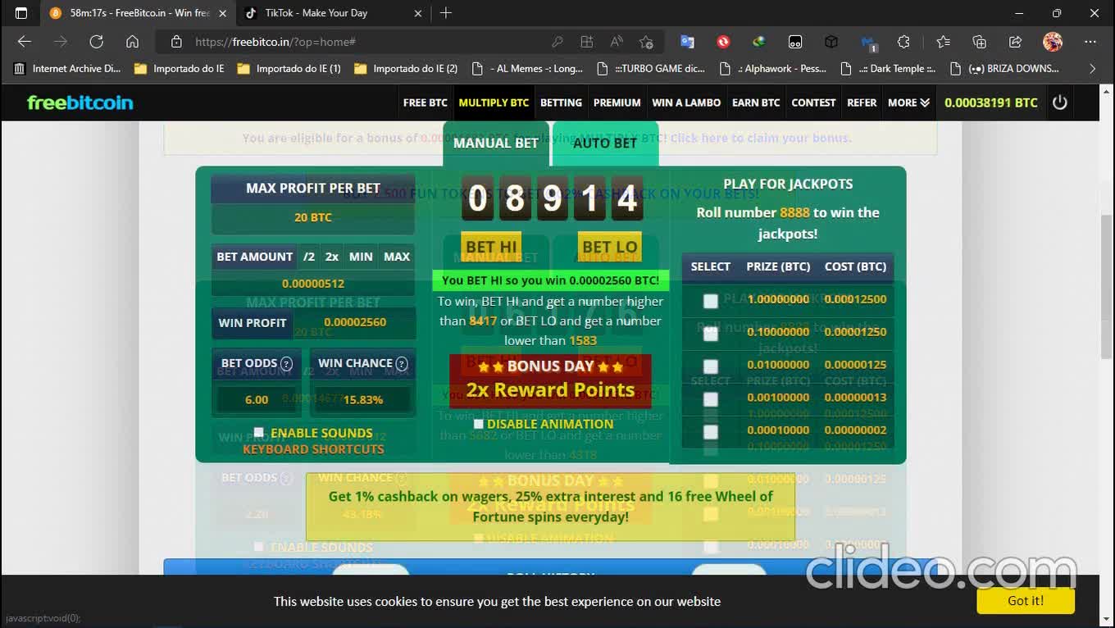The width and height of the screenshot is (1115, 628).
Task: Open the REFER page
Action: [862, 102]
